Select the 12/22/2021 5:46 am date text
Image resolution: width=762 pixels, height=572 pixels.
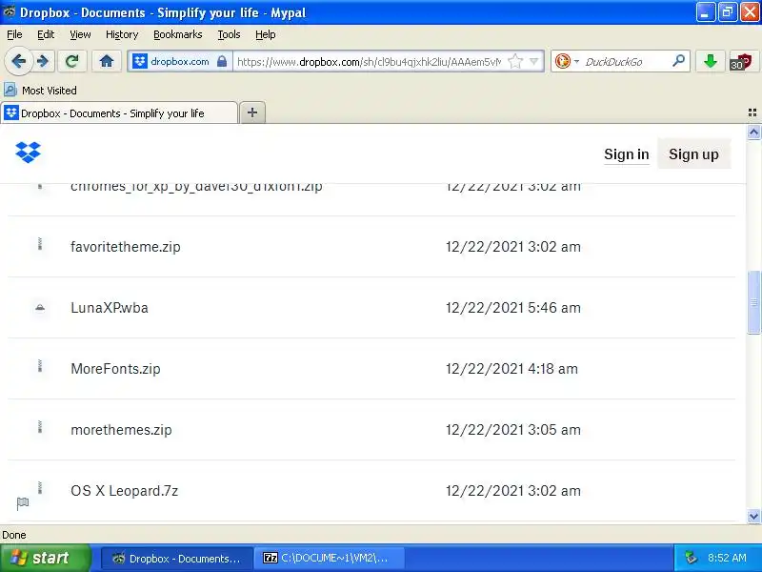click(x=513, y=307)
